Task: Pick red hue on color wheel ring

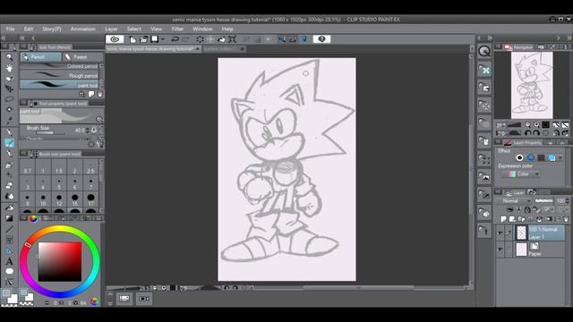Action: pos(28,245)
